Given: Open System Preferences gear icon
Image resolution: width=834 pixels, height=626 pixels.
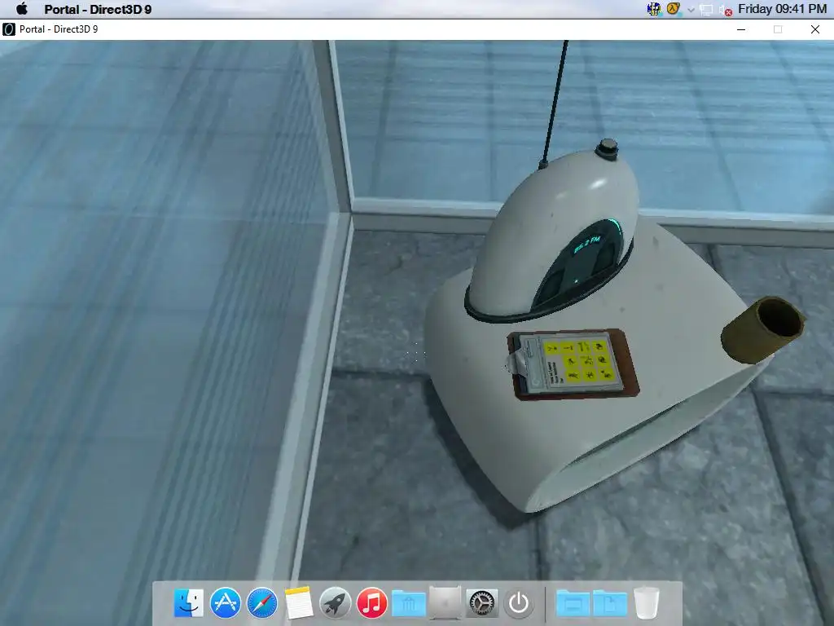Looking at the screenshot, I should click(x=482, y=603).
